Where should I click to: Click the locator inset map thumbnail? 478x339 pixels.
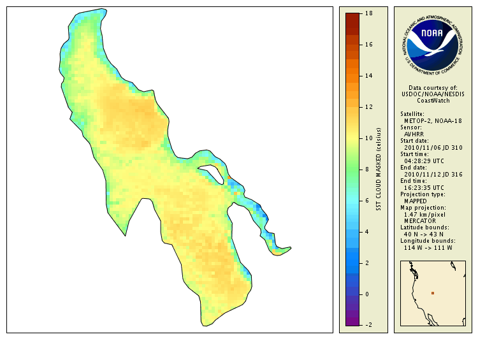click(x=433, y=293)
